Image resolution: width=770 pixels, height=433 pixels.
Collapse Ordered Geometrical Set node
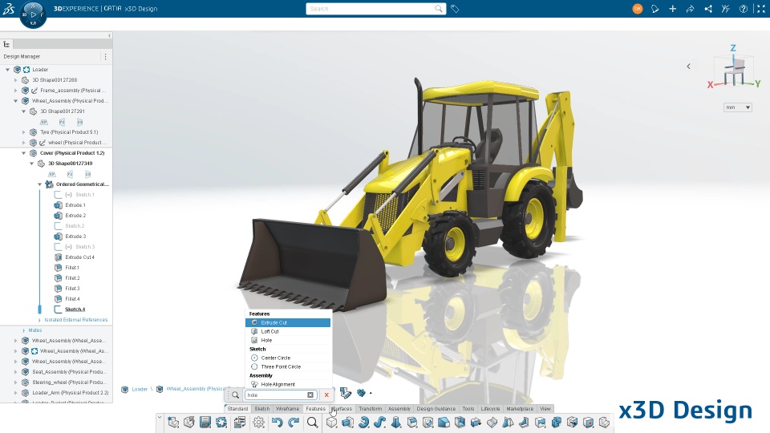(x=40, y=184)
